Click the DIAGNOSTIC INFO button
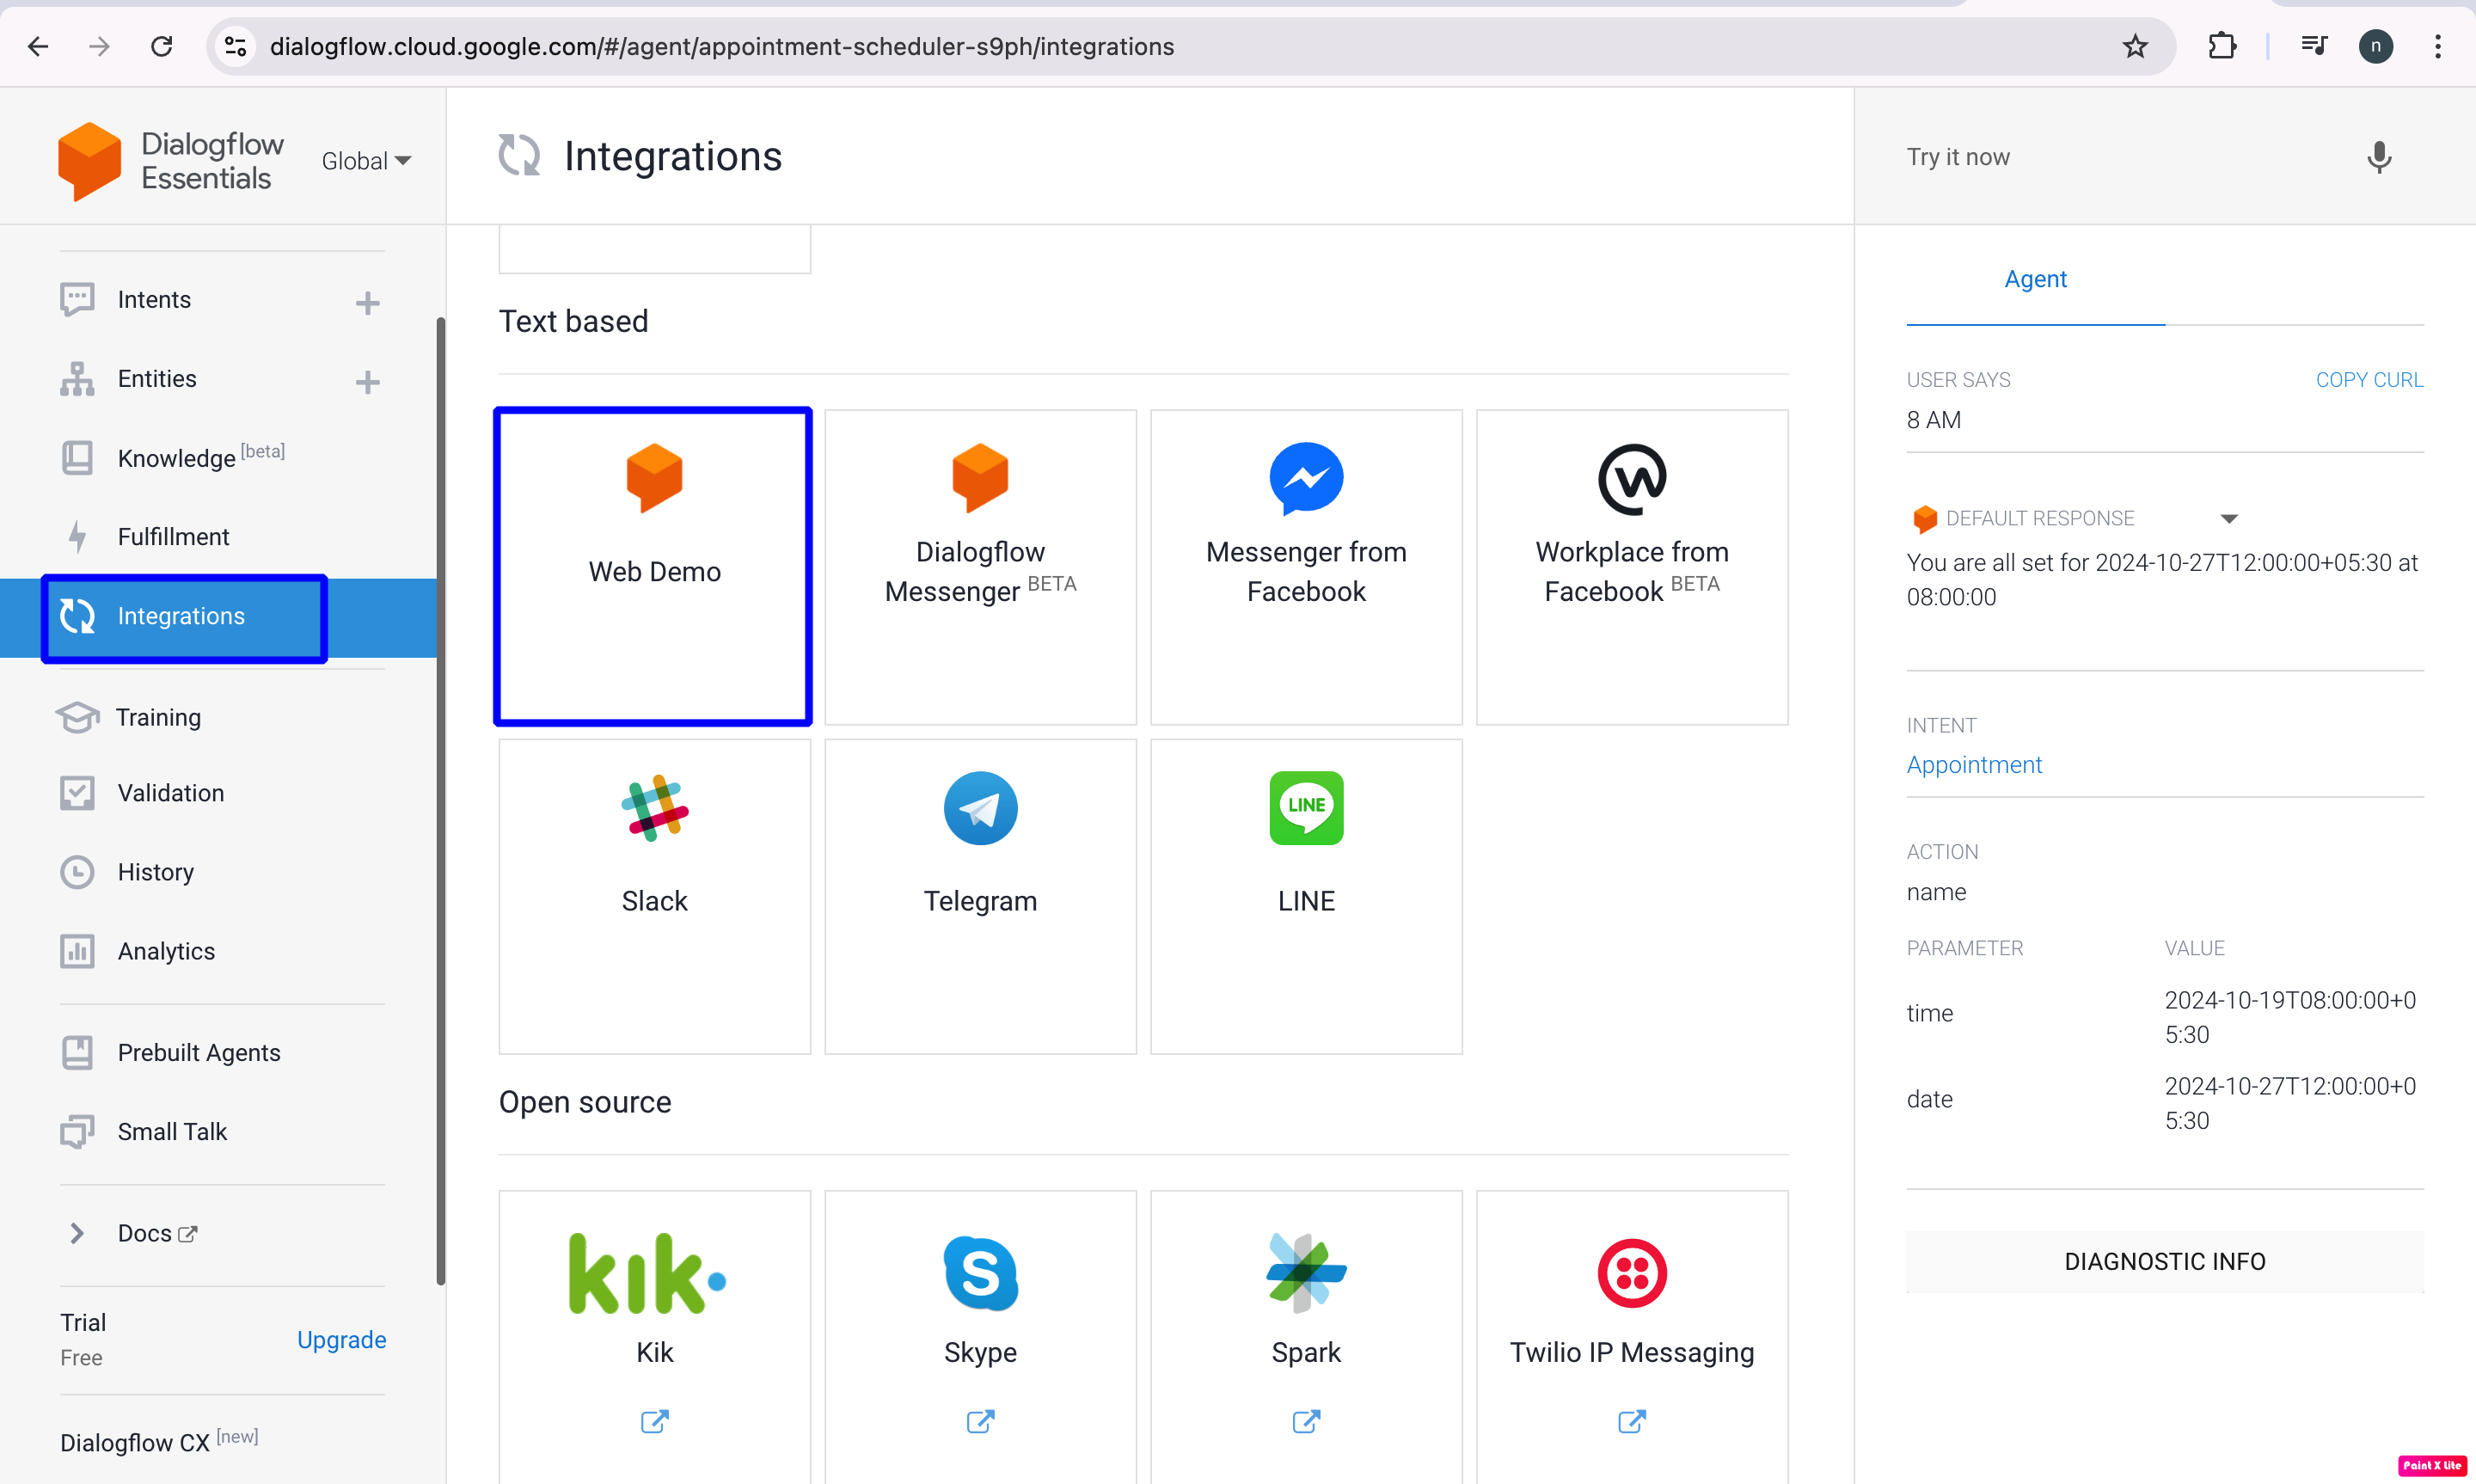The image size is (2476, 1484). pyautogui.click(x=2164, y=1261)
